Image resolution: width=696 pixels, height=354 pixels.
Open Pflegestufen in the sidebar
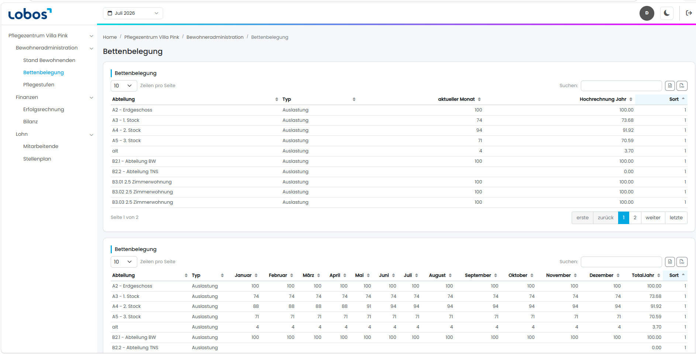point(39,85)
